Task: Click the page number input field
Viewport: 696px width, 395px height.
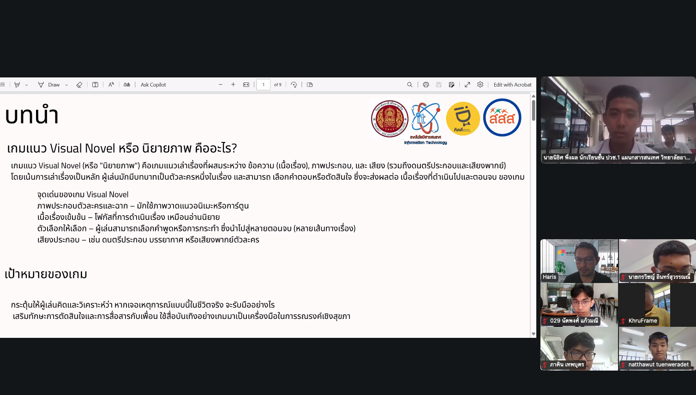Action: click(263, 85)
